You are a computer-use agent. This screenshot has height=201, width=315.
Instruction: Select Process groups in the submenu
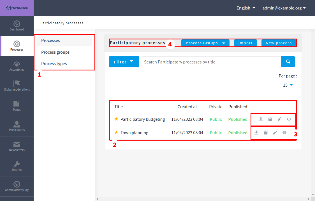[x=55, y=52]
